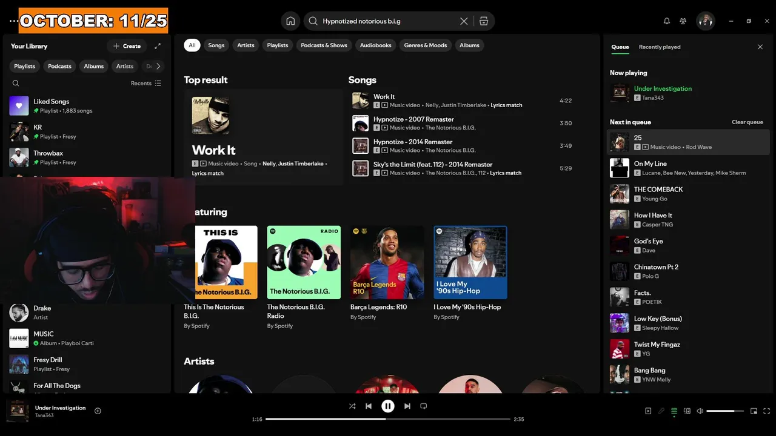Filter library by Playlists
The width and height of the screenshot is (776, 436).
[x=25, y=67]
